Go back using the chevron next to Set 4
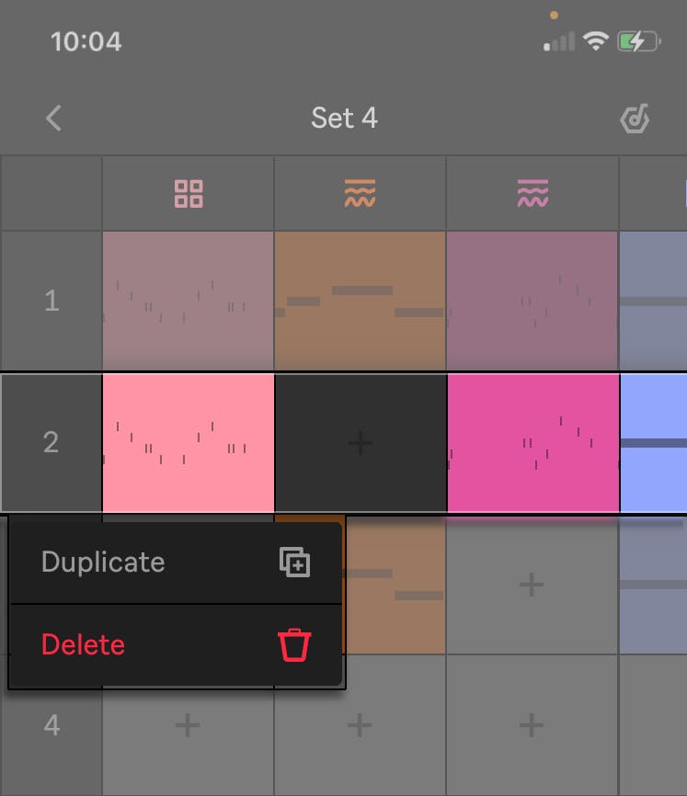The image size is (687, 796). [52, 118]
